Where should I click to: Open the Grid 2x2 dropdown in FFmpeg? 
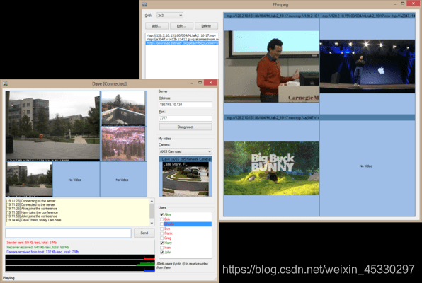pyautogui.click(x=170, y=16)
